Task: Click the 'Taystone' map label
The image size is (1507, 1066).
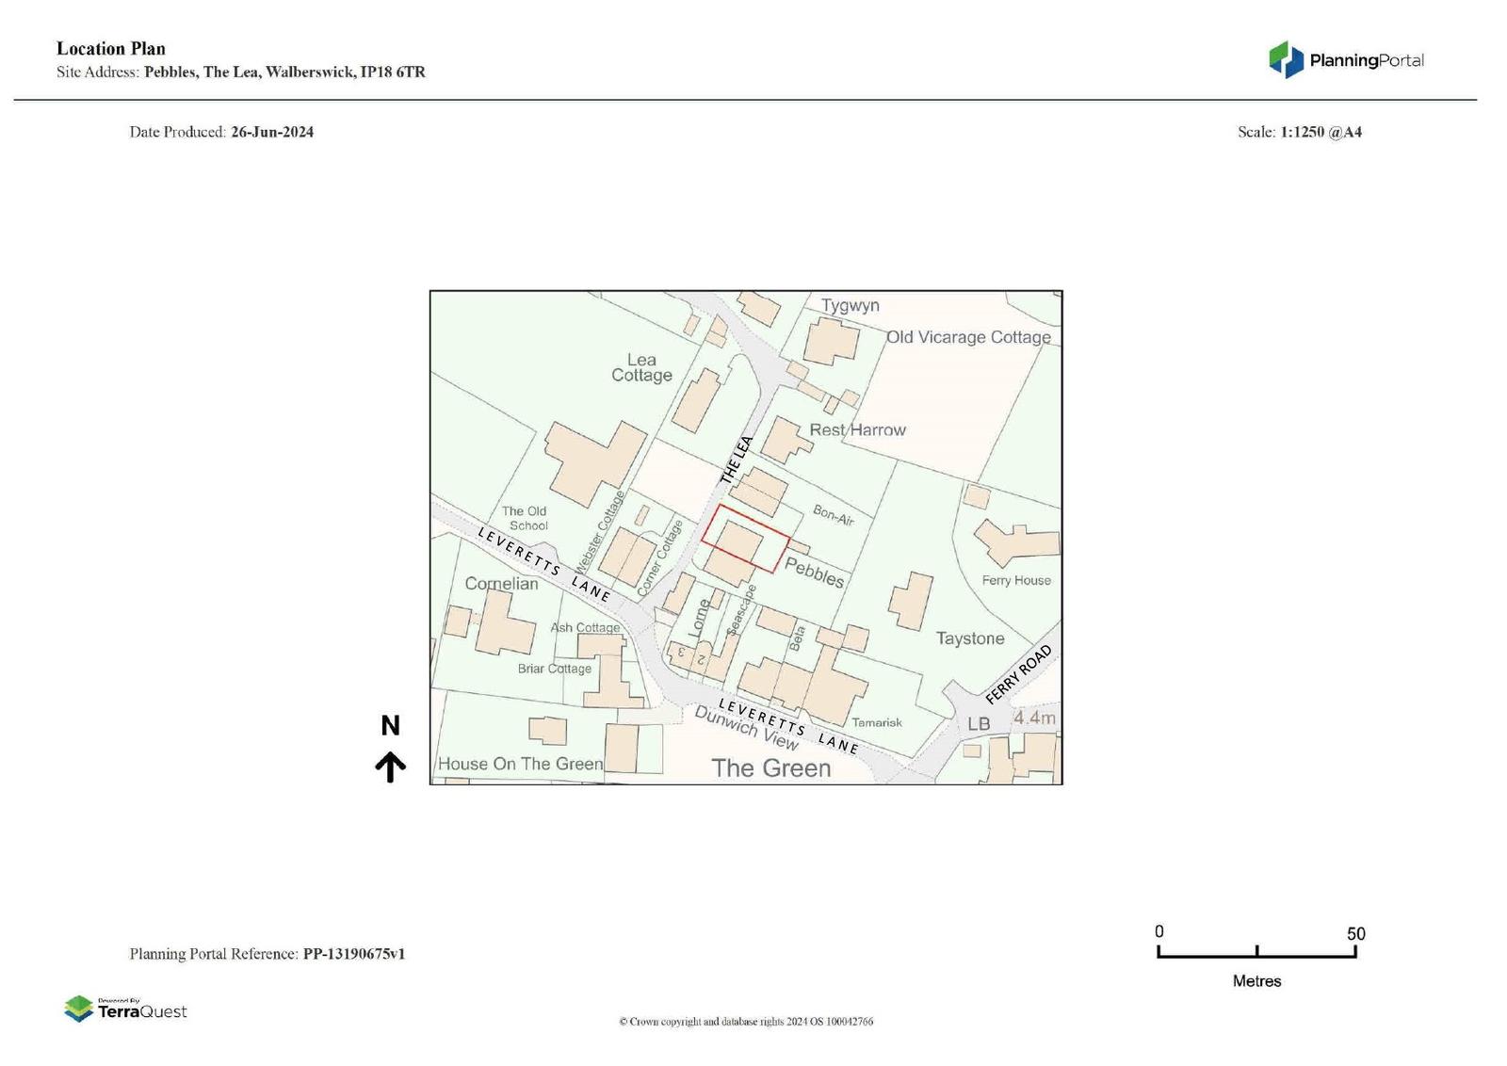Action: click(969, 638)
